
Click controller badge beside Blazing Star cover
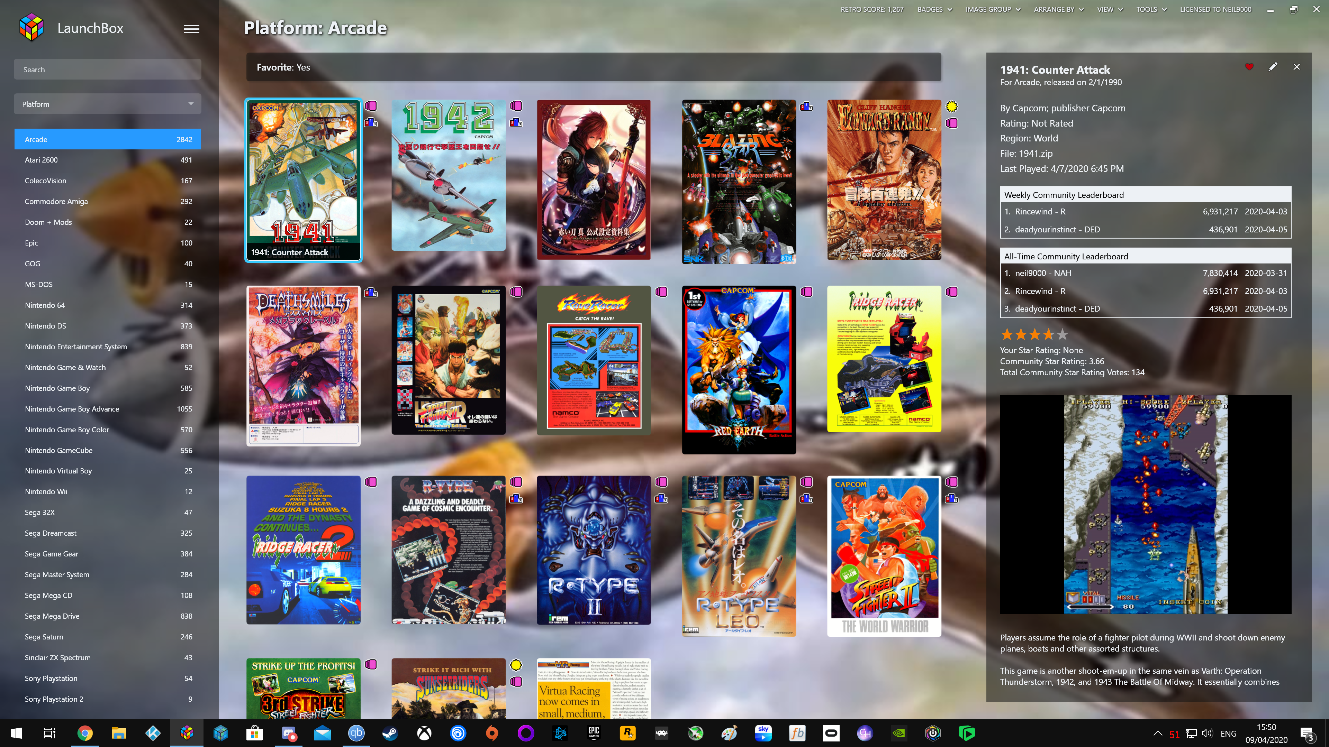[806, 107]
